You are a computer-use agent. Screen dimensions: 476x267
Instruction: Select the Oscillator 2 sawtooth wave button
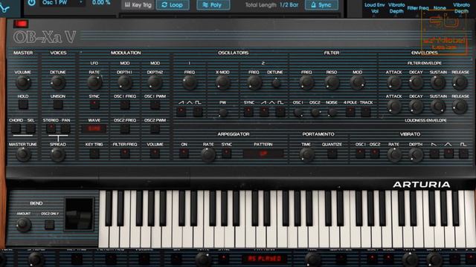point(264,112)
